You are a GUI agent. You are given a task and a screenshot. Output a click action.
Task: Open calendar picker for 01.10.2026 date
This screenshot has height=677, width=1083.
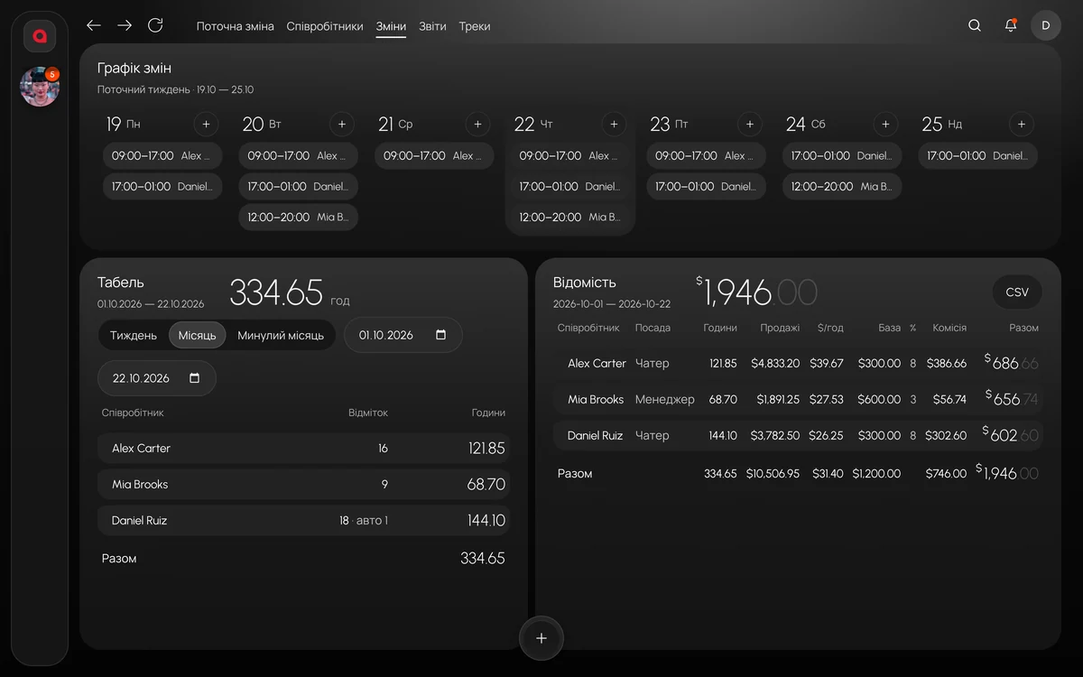pos(441,335)
